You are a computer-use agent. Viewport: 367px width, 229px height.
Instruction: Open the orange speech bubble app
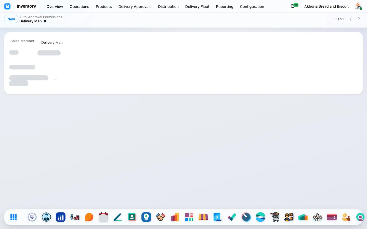tap(89, 217)
